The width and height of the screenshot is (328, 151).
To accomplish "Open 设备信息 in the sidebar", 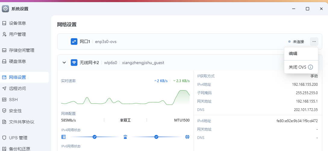I will pos(17,23).
